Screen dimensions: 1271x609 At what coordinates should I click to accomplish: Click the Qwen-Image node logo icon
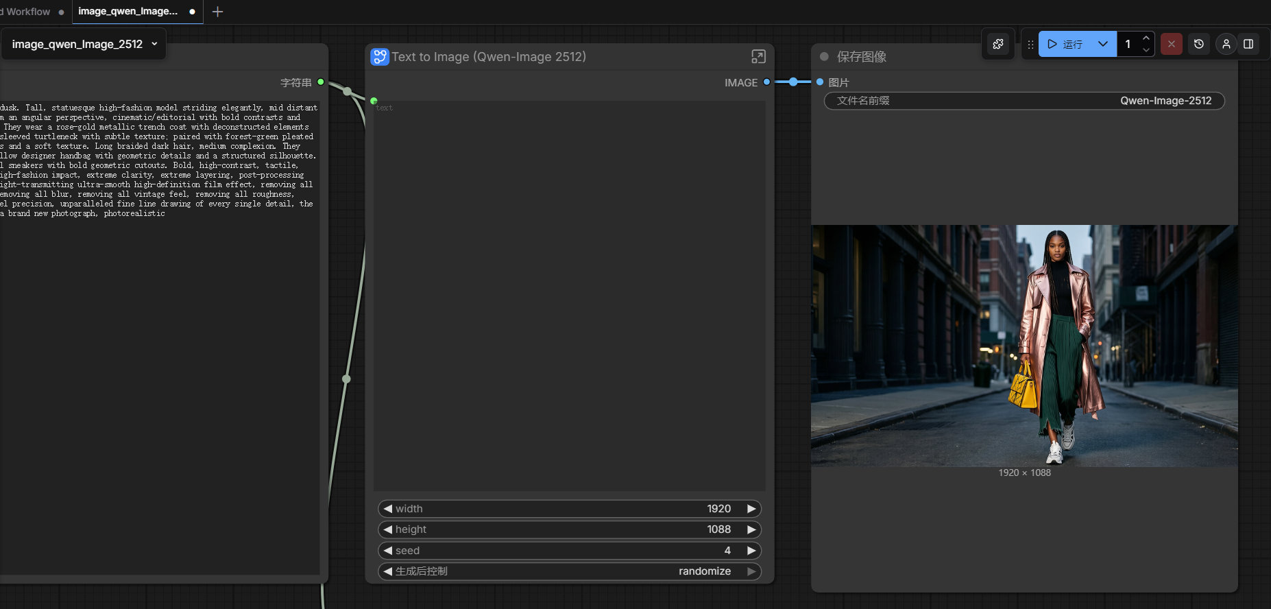tap(379, 57)
